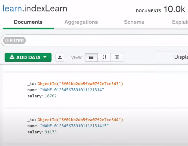Click the indexLearn collection name
This screenshot has height=146, width=188.
46,9
